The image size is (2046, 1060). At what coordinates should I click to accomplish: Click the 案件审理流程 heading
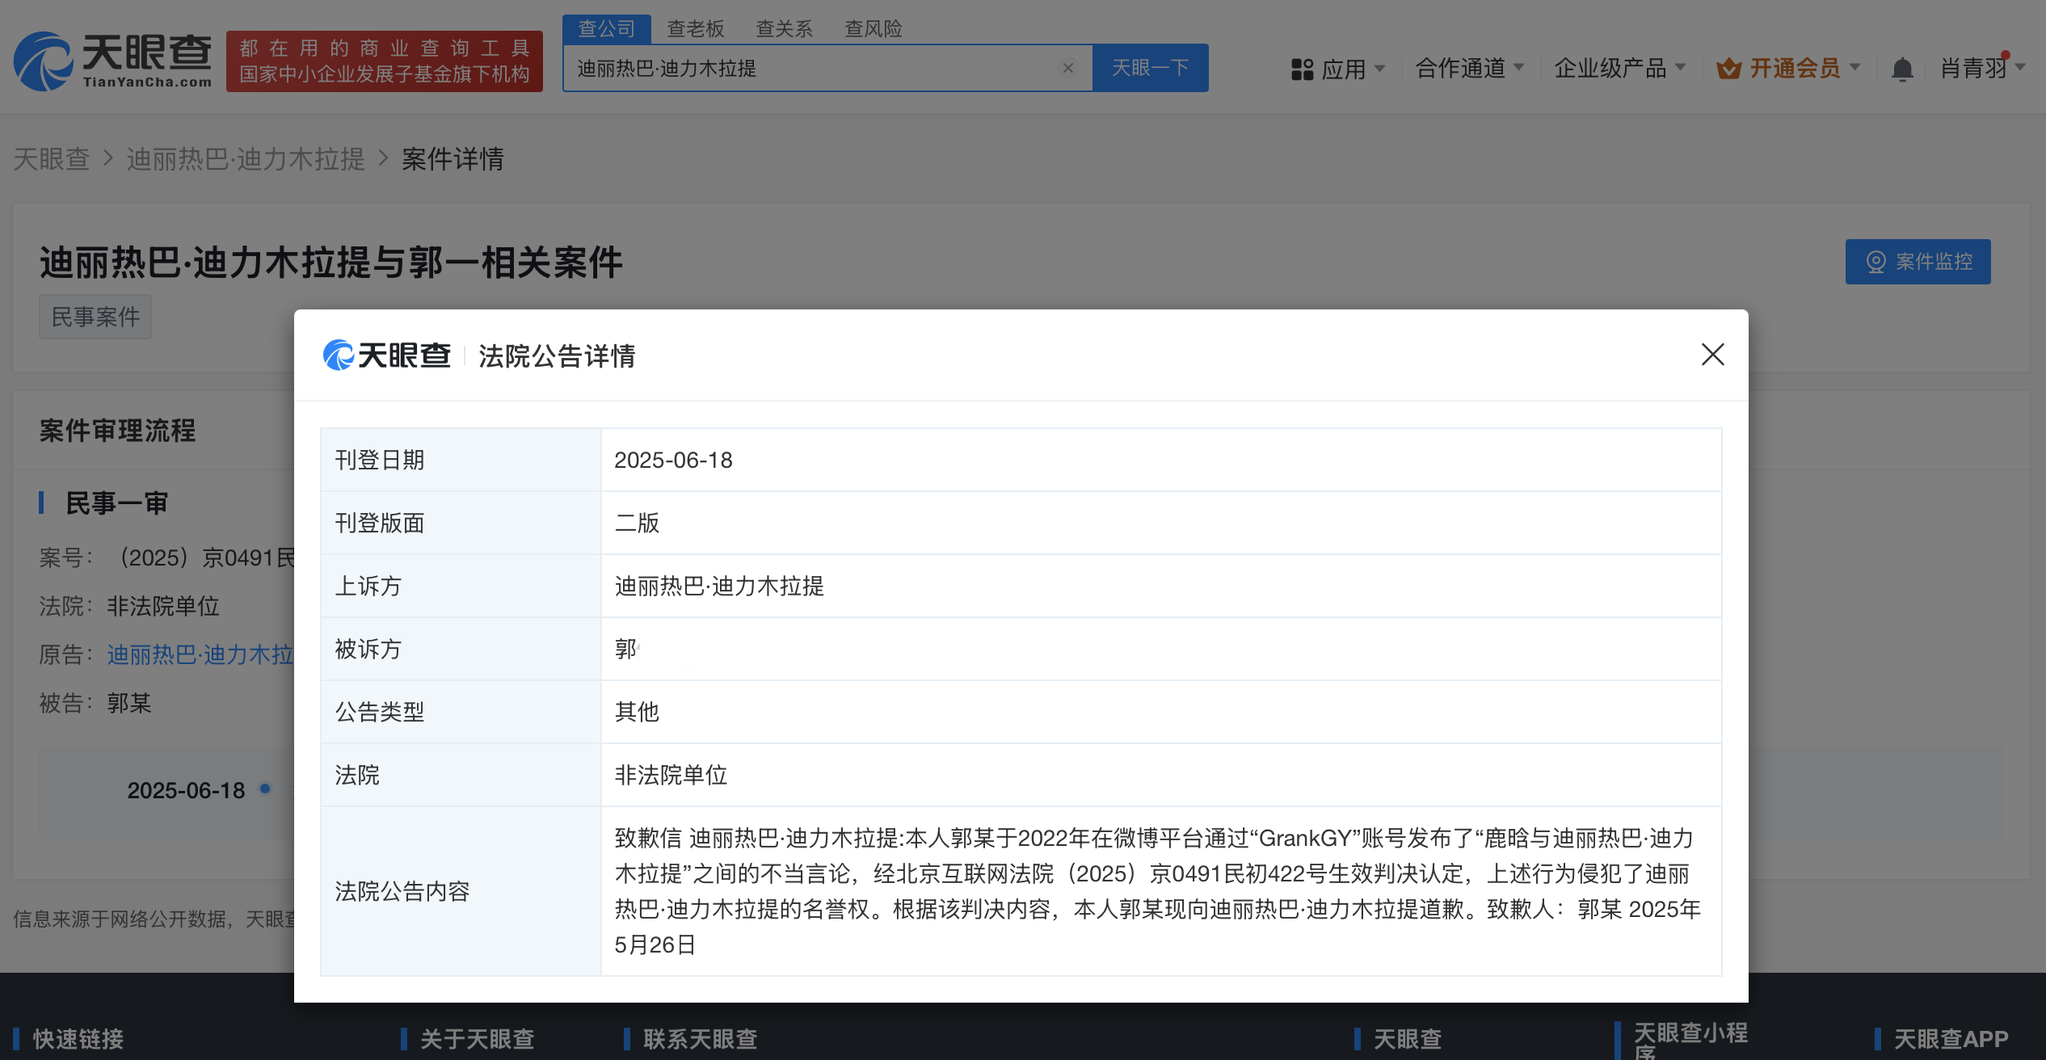118,431
